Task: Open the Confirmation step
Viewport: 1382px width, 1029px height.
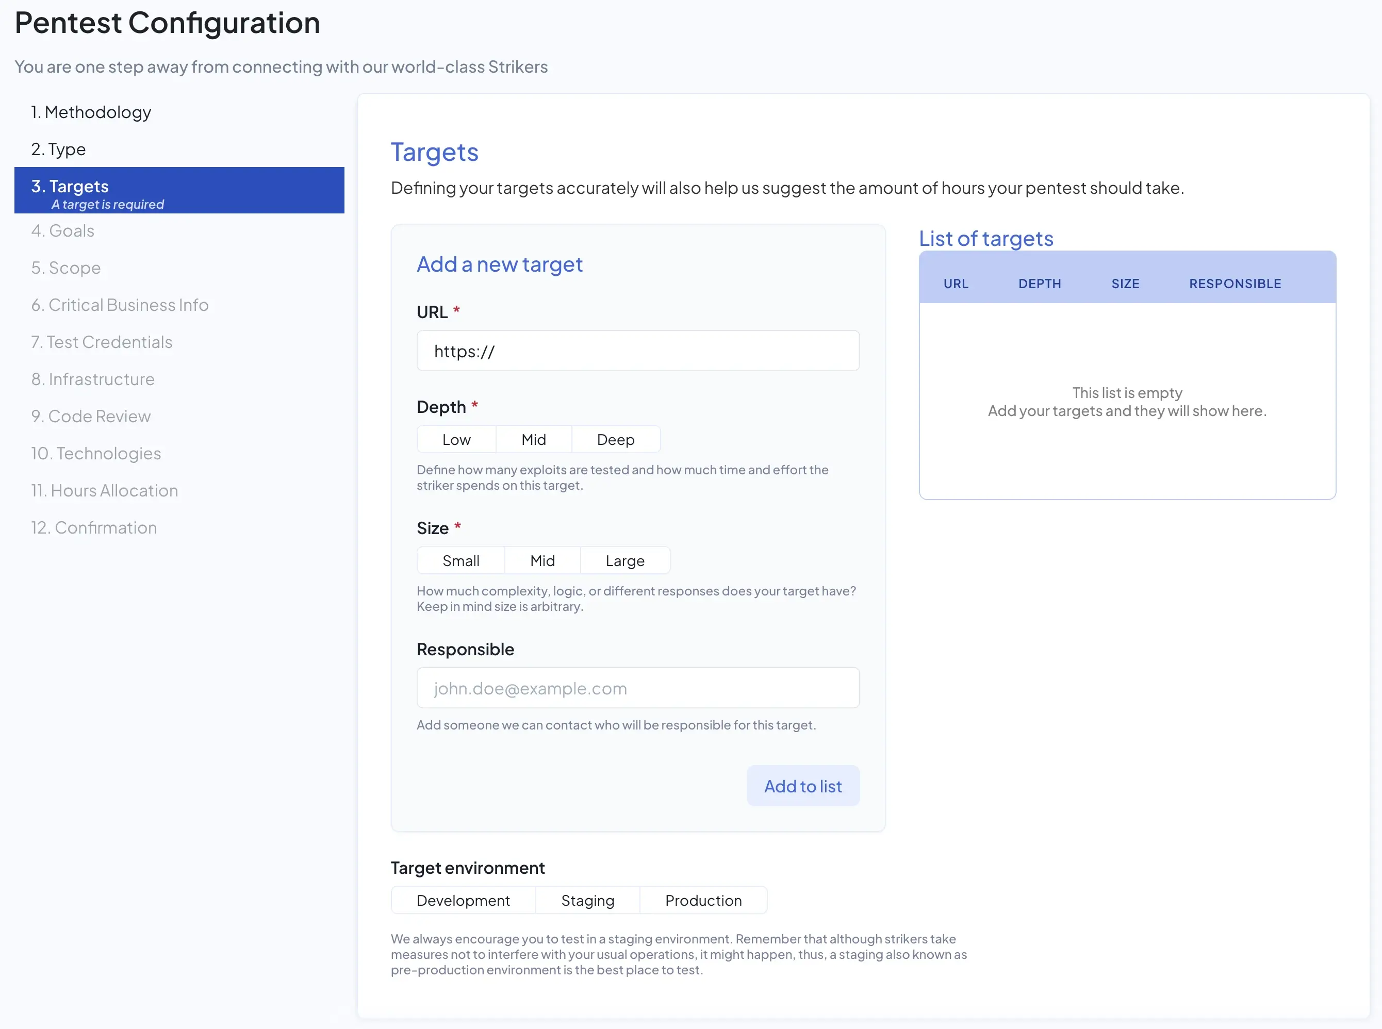Action: [93, 527]
